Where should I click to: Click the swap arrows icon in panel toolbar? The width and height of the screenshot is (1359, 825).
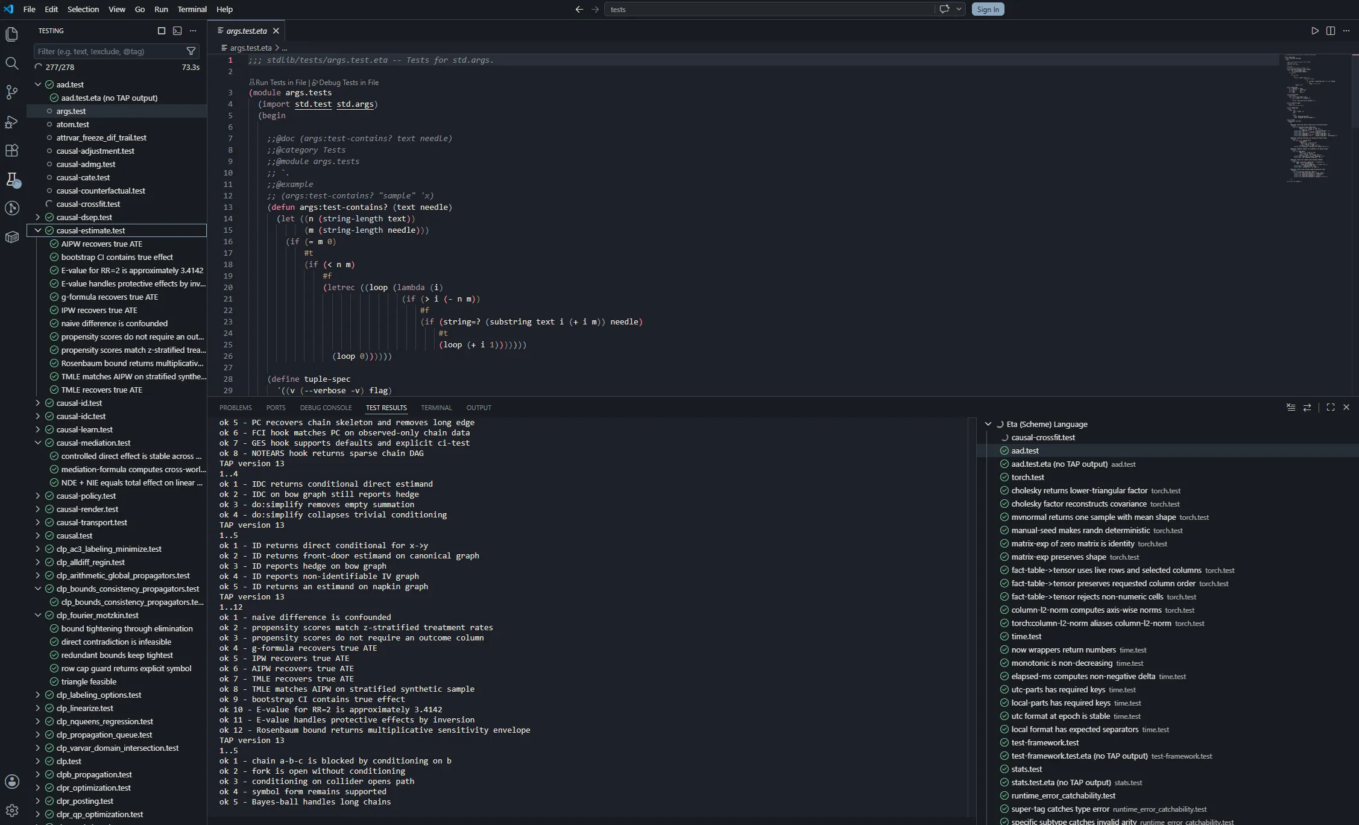[x=1307, y=408]
